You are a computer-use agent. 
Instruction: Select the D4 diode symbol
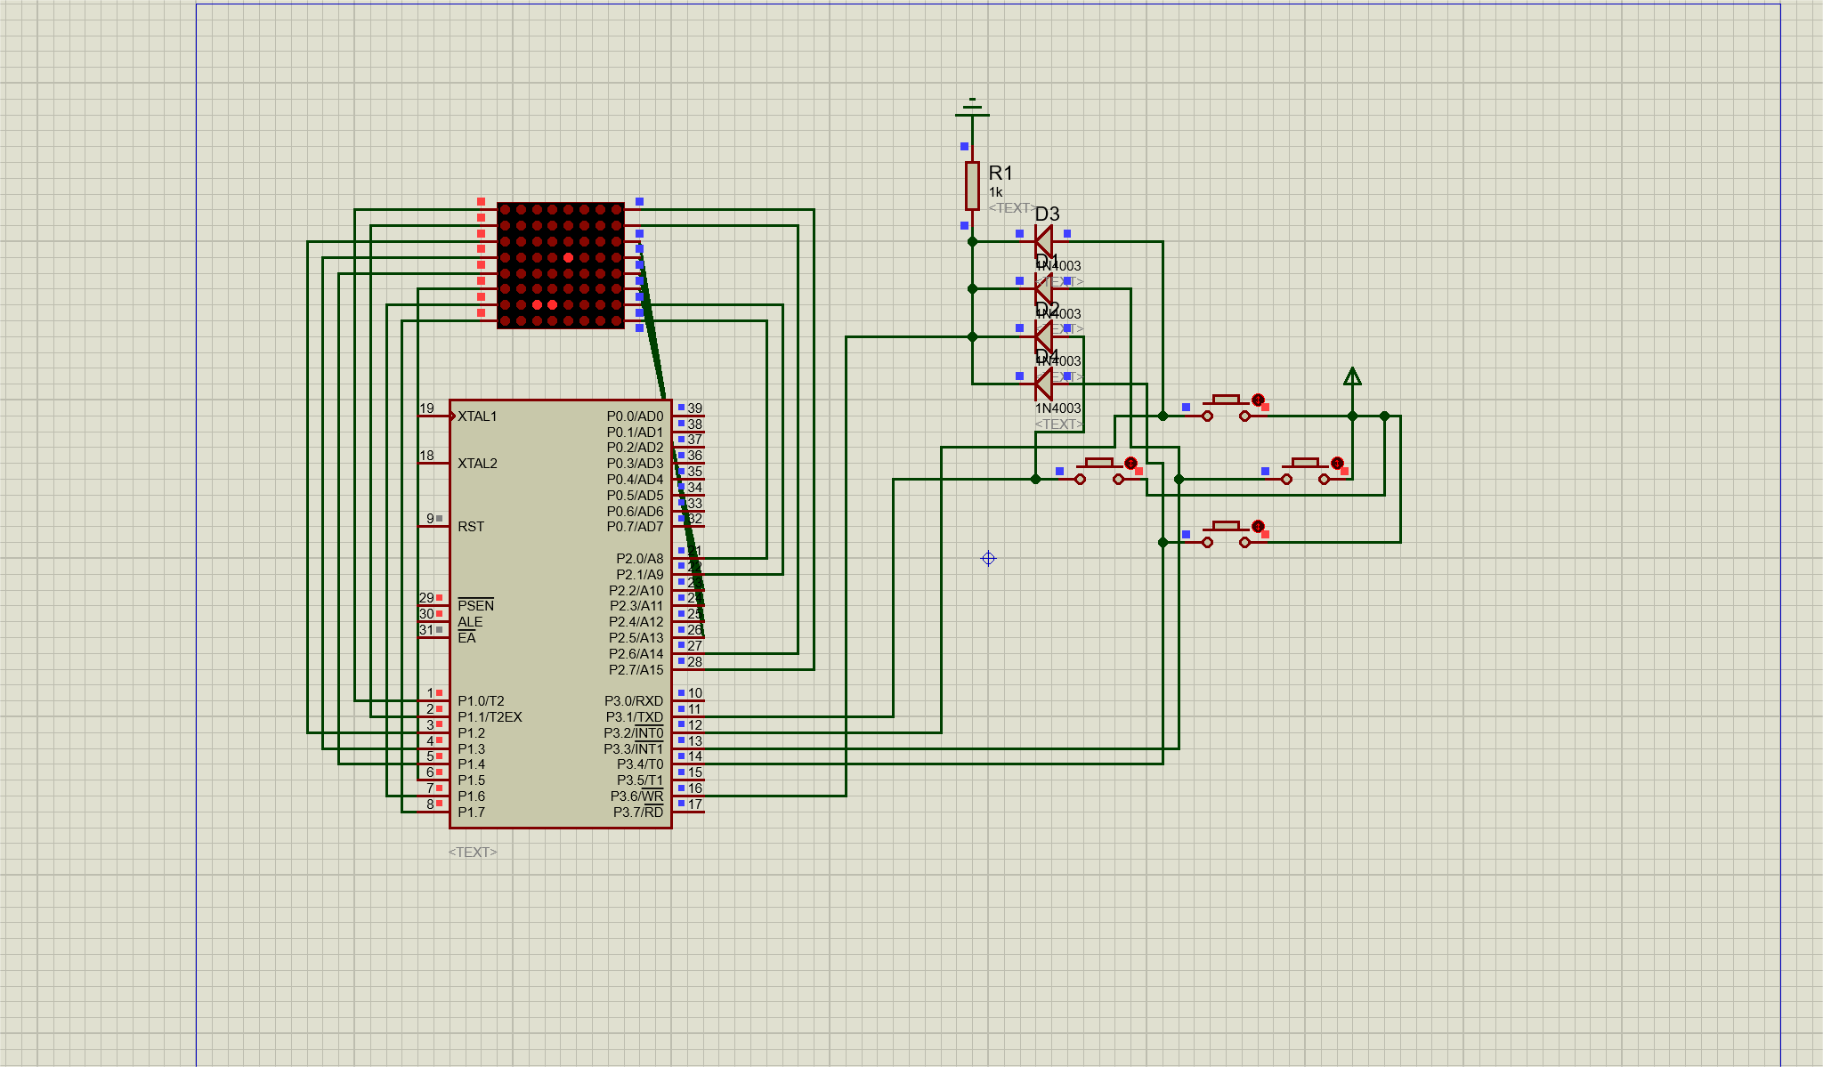tap(1043, 384)
